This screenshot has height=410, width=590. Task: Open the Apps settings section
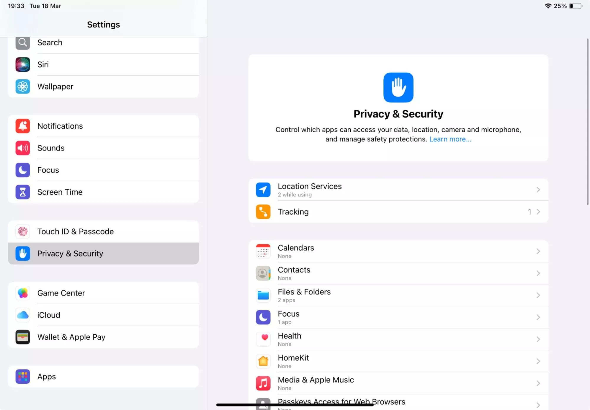click(103, 377)
